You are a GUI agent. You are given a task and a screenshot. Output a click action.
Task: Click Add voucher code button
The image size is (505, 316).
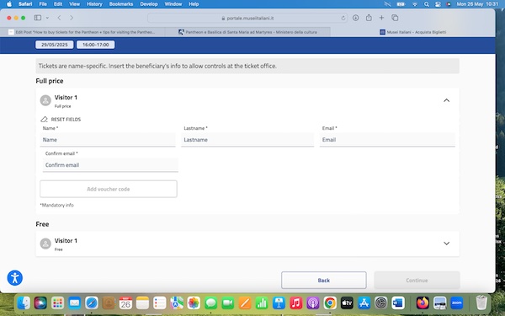click(x=109, y=189)
